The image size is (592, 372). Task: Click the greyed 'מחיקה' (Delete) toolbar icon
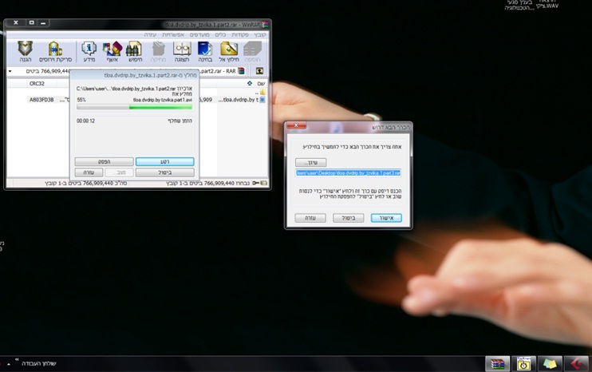tap(158, 52)
